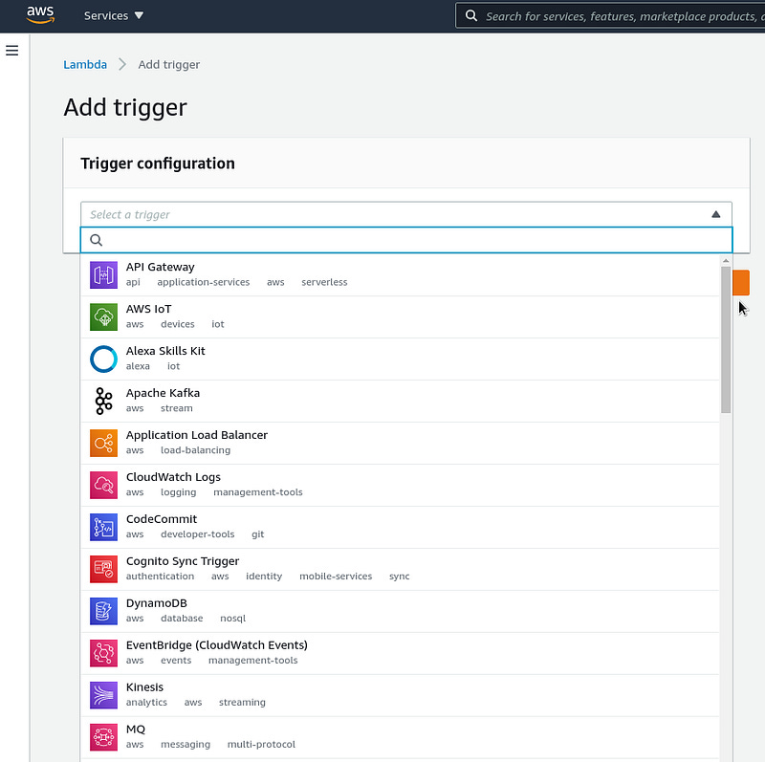Click the API Gateway icon
This screenshot has width=765, height=762.
[103, 274]
